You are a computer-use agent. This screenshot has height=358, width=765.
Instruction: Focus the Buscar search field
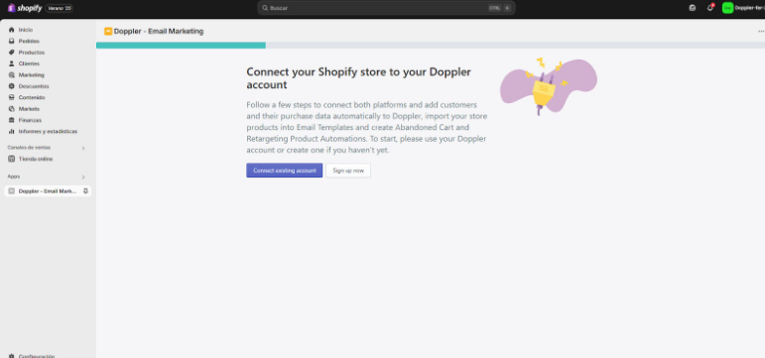[386, 8]
